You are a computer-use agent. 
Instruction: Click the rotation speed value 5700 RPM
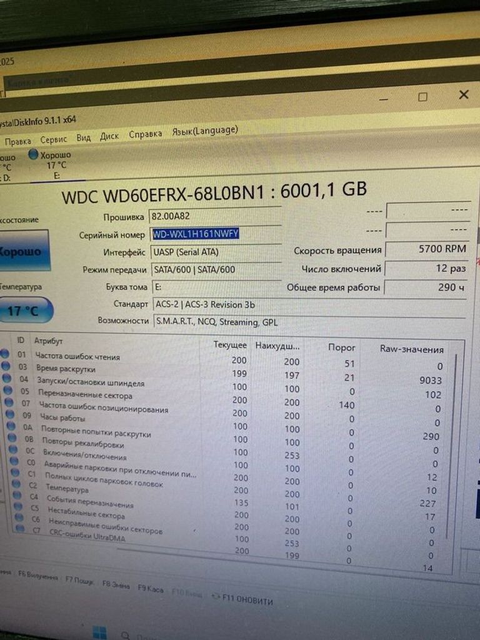427,249
